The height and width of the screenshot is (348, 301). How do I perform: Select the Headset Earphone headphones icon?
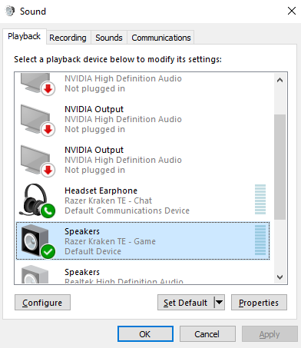click(36, 201)
